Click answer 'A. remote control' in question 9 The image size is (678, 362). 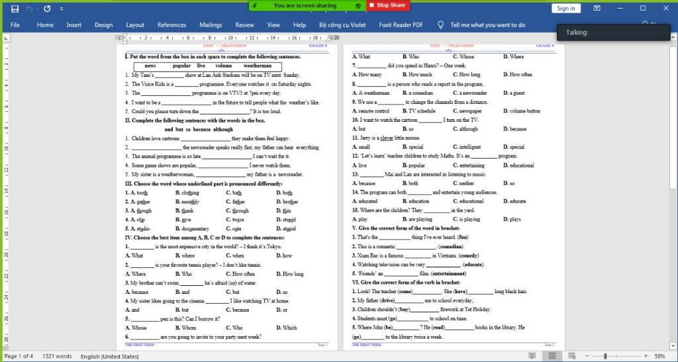pyautogui.click(x=371, y=111)
